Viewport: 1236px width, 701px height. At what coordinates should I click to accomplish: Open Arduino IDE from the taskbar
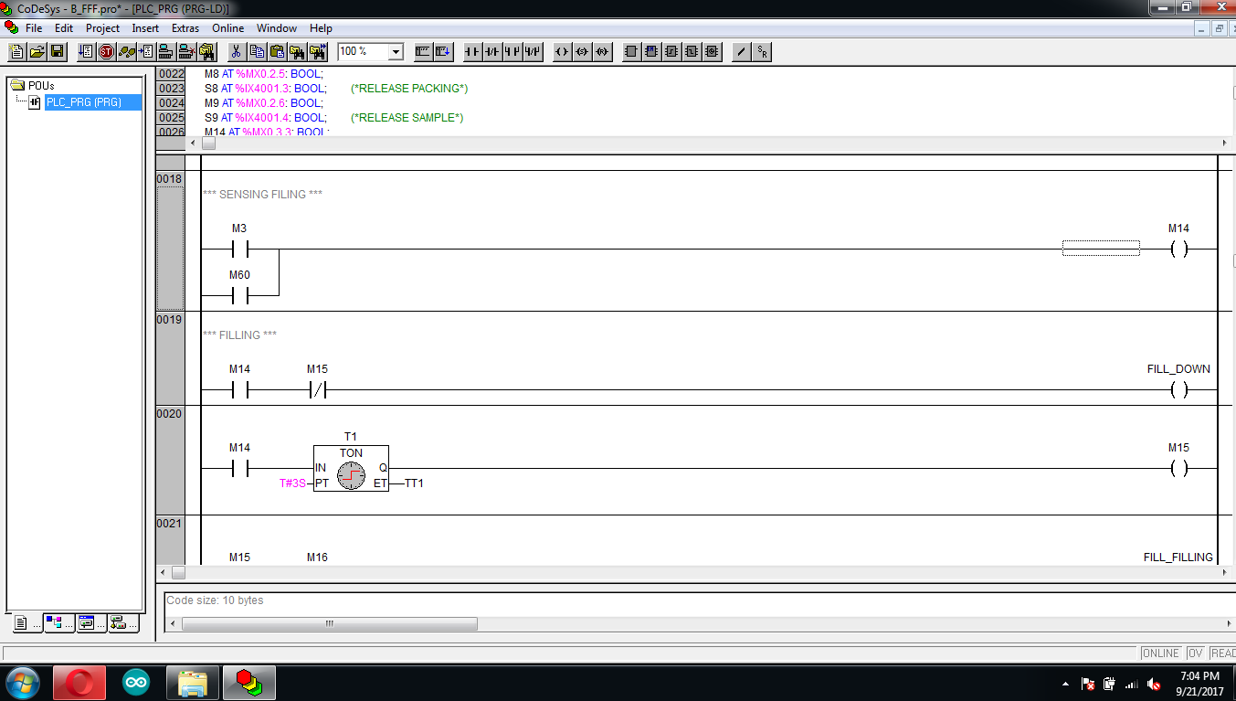[x=136, y=683]
